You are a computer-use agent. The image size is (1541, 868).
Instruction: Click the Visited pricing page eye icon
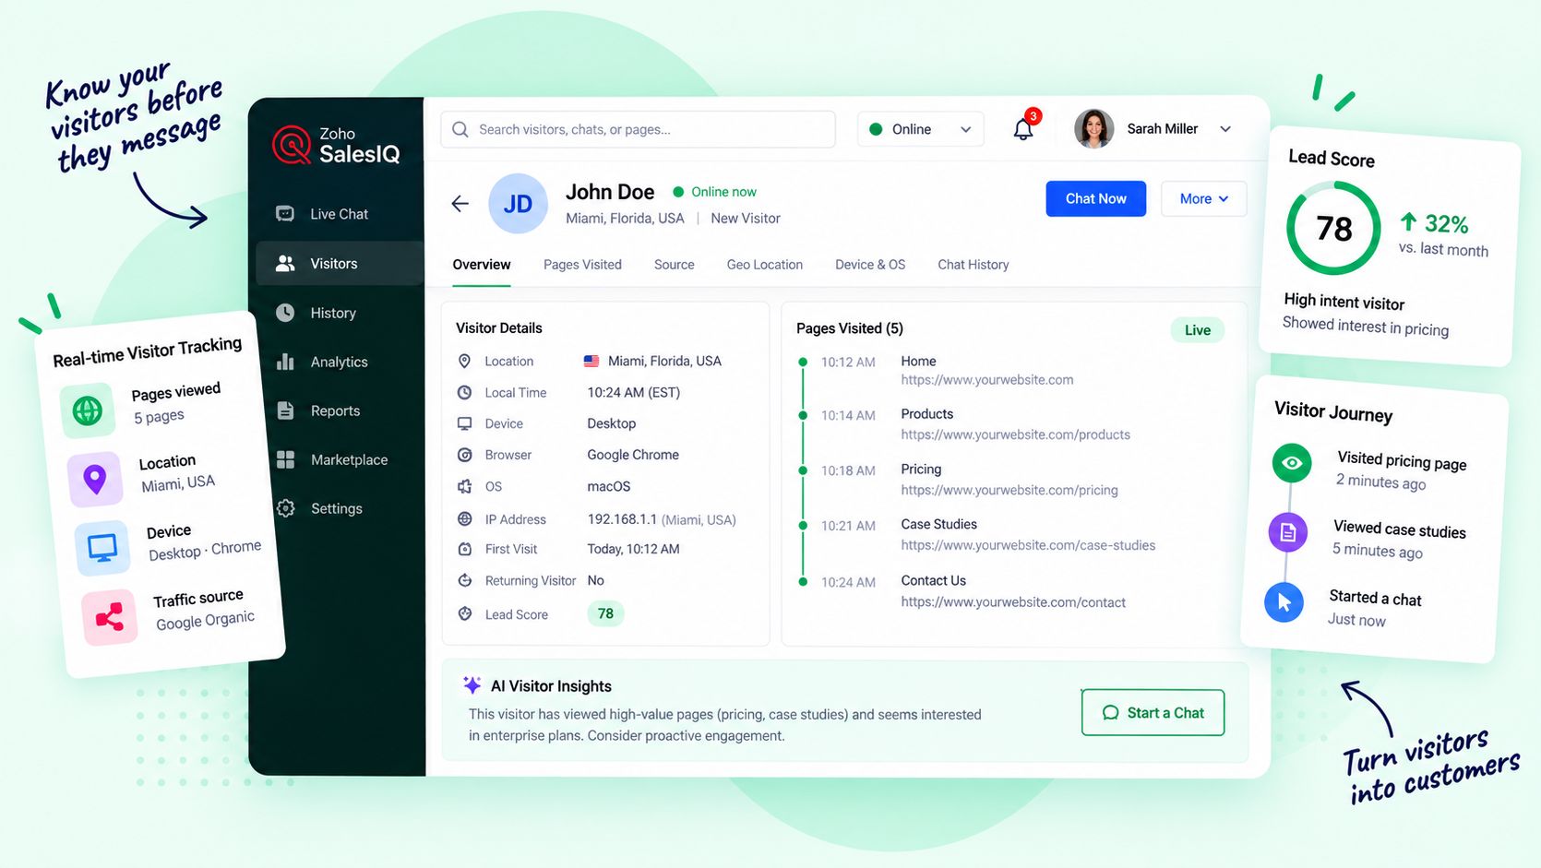tap(1292, 463)
